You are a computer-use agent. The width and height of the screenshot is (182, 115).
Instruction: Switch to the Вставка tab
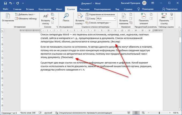tap(30, 9)
